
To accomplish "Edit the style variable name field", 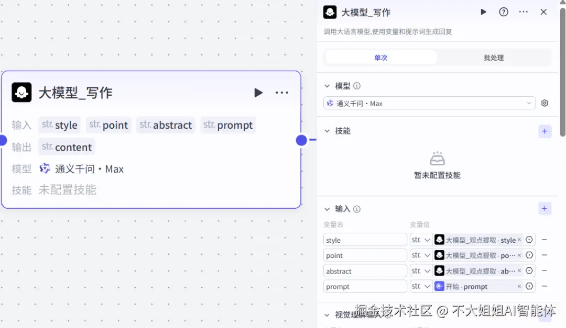I will pos(365,240).
